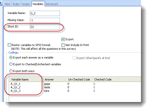This screenshot has width=151, height=112.
Task: Select Export each answer as a variable
Action: pyautogui.click(x=11, y=57)
